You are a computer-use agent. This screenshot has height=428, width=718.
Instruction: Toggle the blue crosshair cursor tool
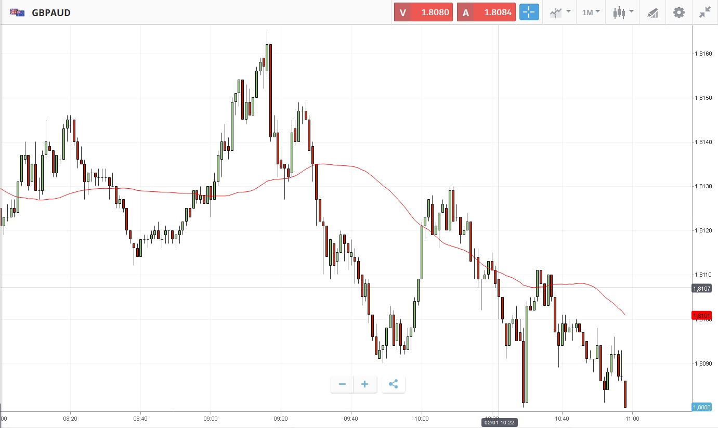pyautogui.click(x=529, y=12)
